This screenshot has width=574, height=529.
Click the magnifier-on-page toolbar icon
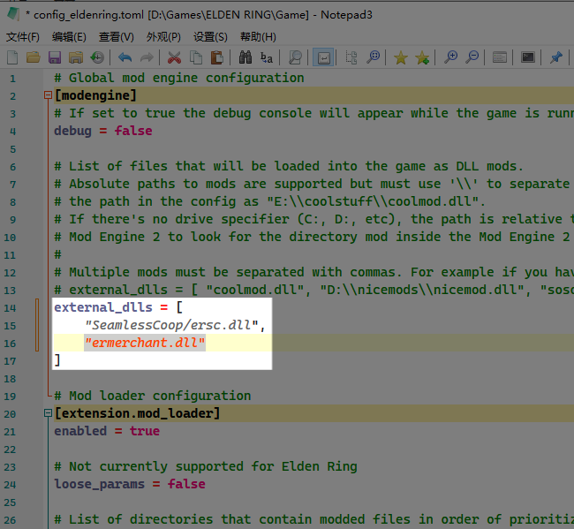coord(295,57)
